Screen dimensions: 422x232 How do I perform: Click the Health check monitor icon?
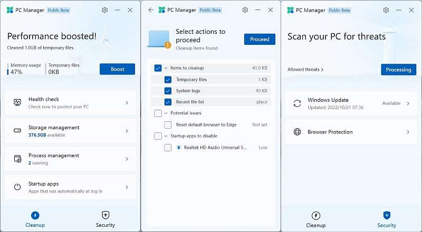coord(17,103)
